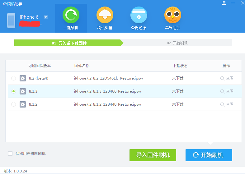Click gear icon for 8.2 (beta4) firmware

23,78
